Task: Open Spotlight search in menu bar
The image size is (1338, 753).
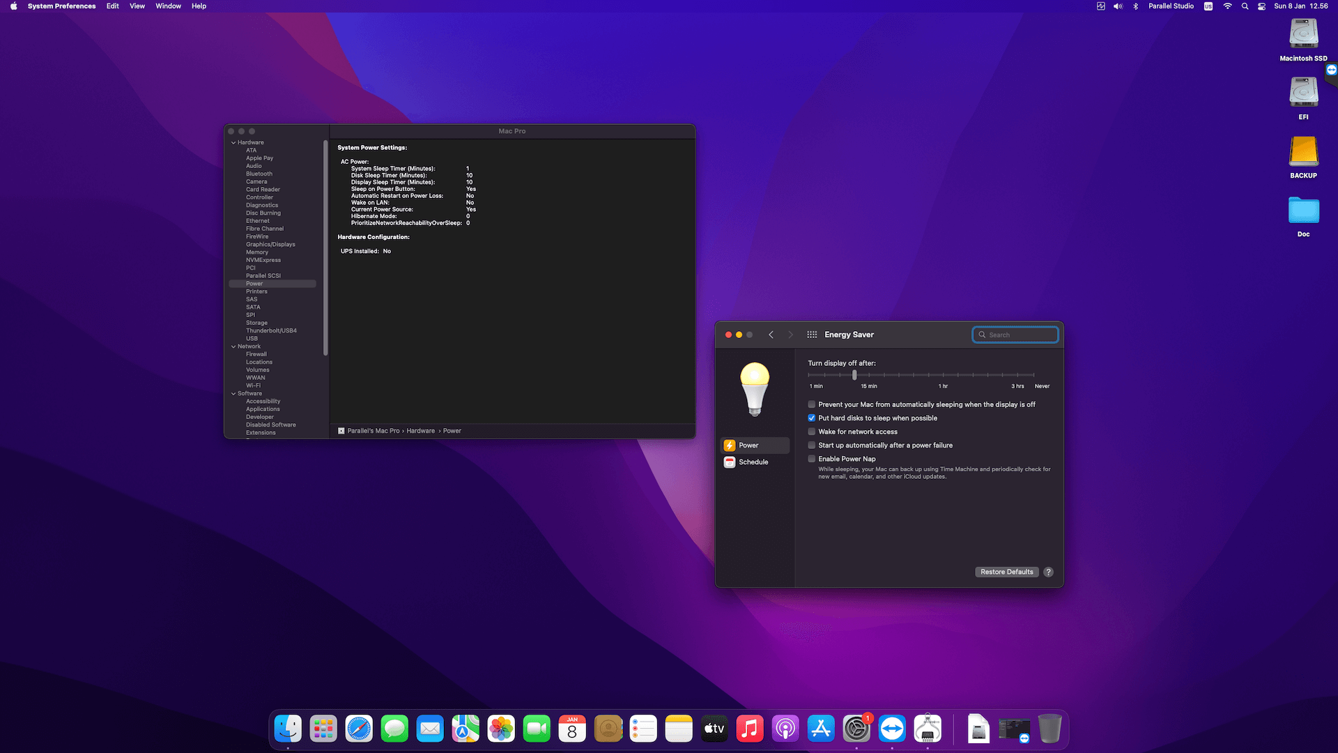Action: [x=1245, y=6]
